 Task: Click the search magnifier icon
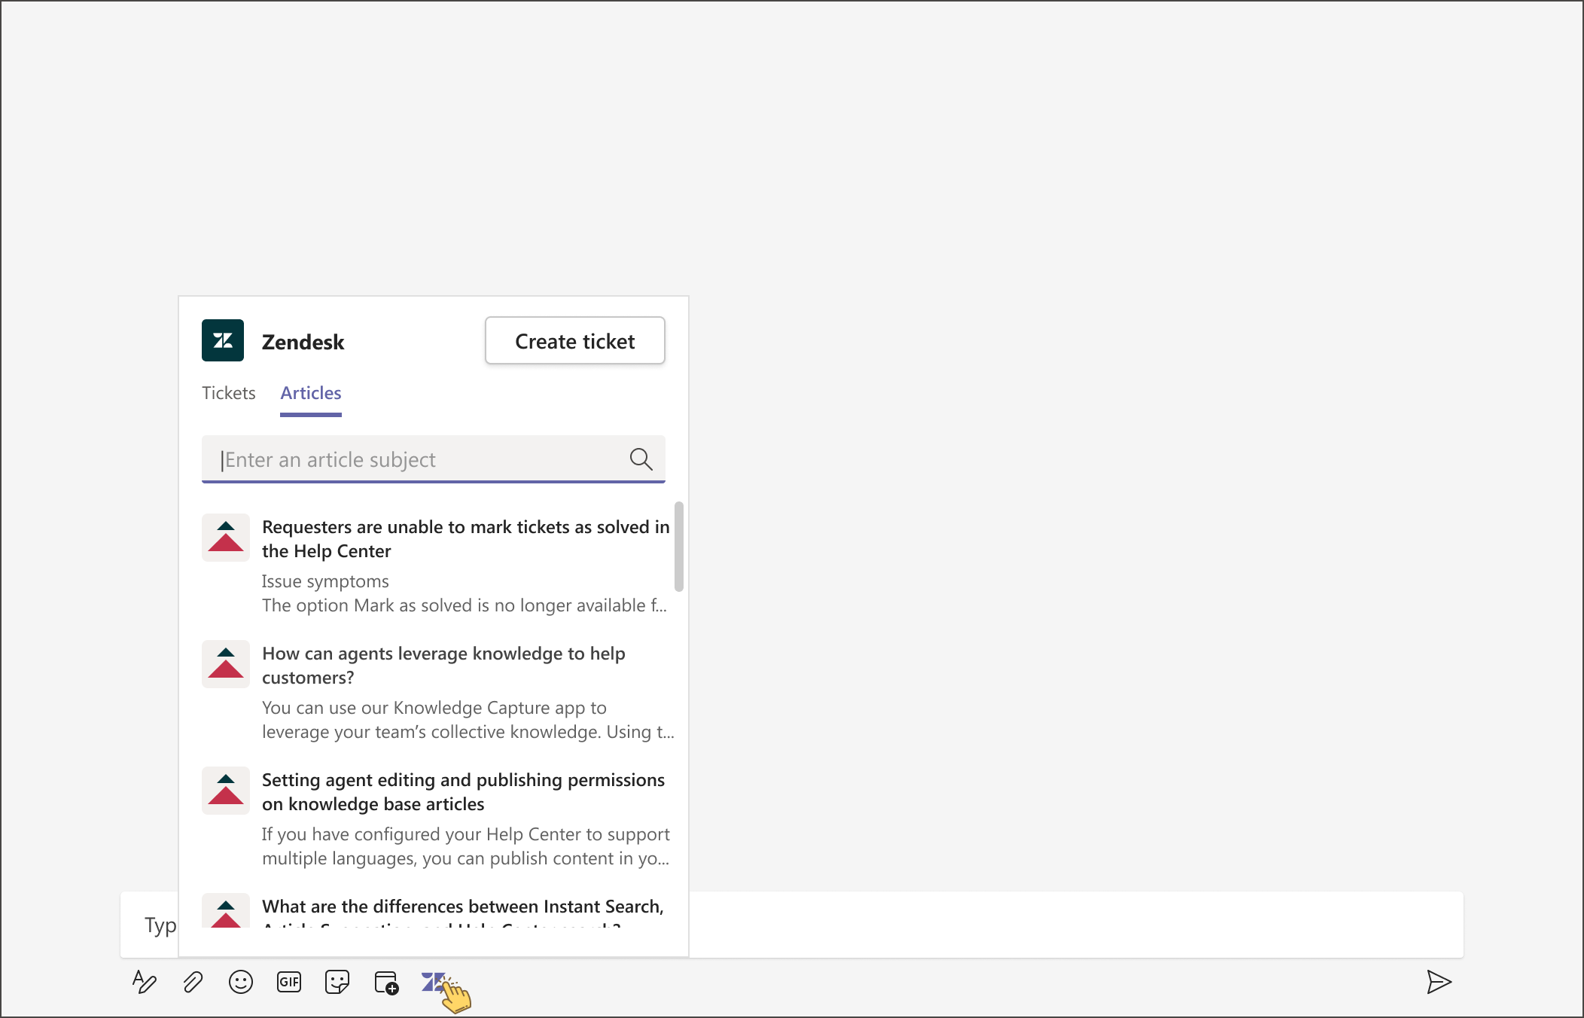click(x=641, y=459)
